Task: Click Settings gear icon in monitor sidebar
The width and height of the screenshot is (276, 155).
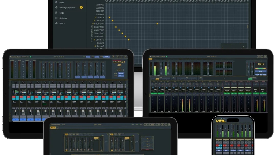Action: [x=56, y=18]
